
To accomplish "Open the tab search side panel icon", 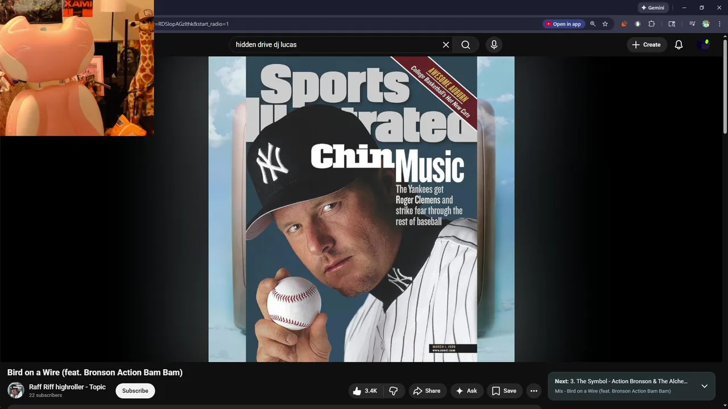I will tap(672, 24).
